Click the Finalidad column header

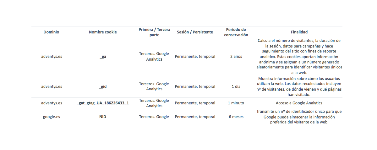(299, 32)
